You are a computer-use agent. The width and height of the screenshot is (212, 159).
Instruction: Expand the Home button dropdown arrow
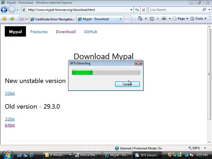click(x=146, y=19)
